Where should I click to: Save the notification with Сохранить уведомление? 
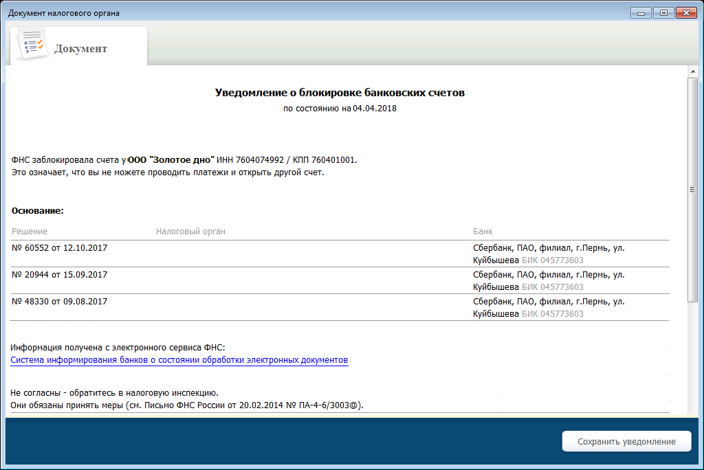(x=626, y=441)
